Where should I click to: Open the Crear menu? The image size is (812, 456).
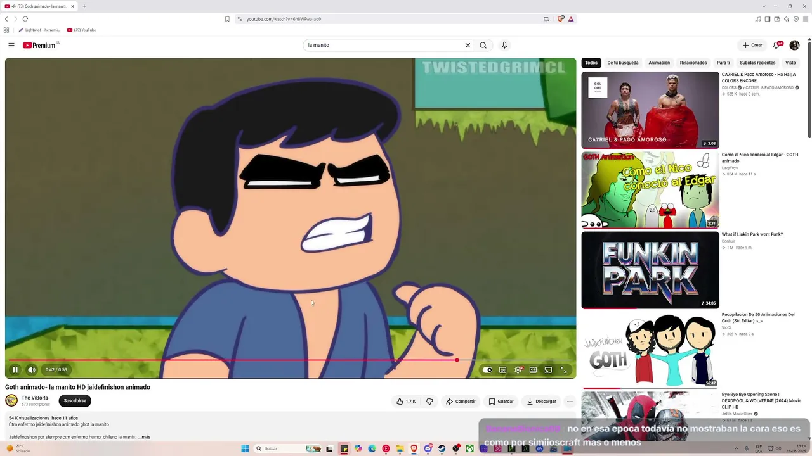(752, 46)
